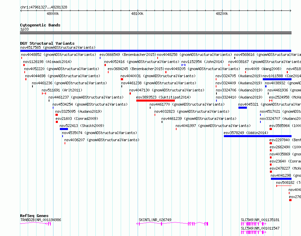Click the red esv2662490 variant marker
Viewport: 301px width, 236px height.
pyautogui.click(x=271, y=150)
